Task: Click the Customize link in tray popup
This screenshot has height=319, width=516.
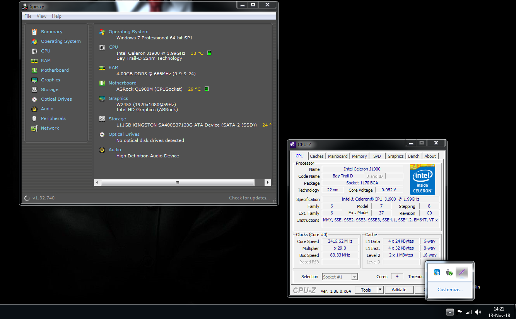Action: [450, 290]
